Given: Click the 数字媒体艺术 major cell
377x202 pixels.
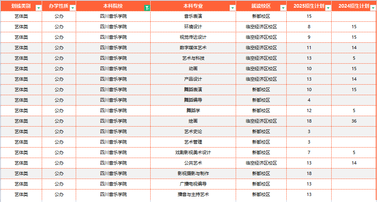Looking at the screenshot, I should coord(193,48).
